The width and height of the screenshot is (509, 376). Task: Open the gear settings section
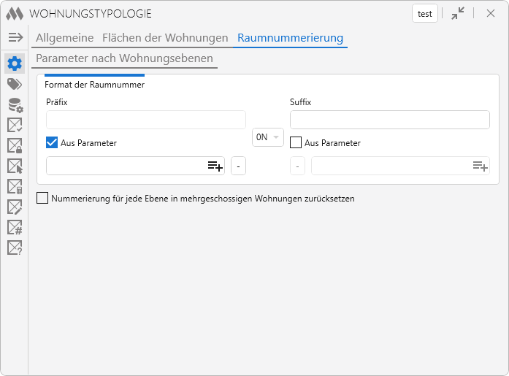15,64
